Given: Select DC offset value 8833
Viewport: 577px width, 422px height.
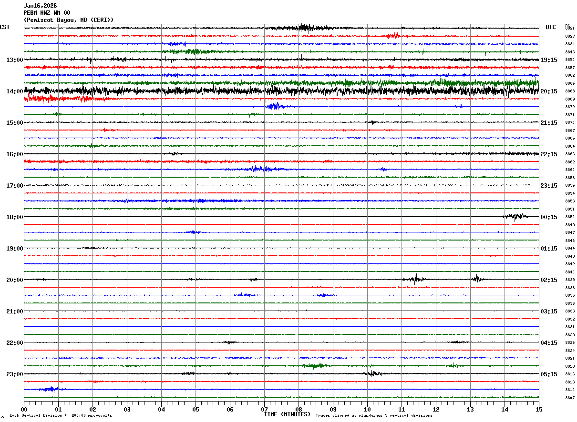Looking at the screenshot, I should point(570,311).
